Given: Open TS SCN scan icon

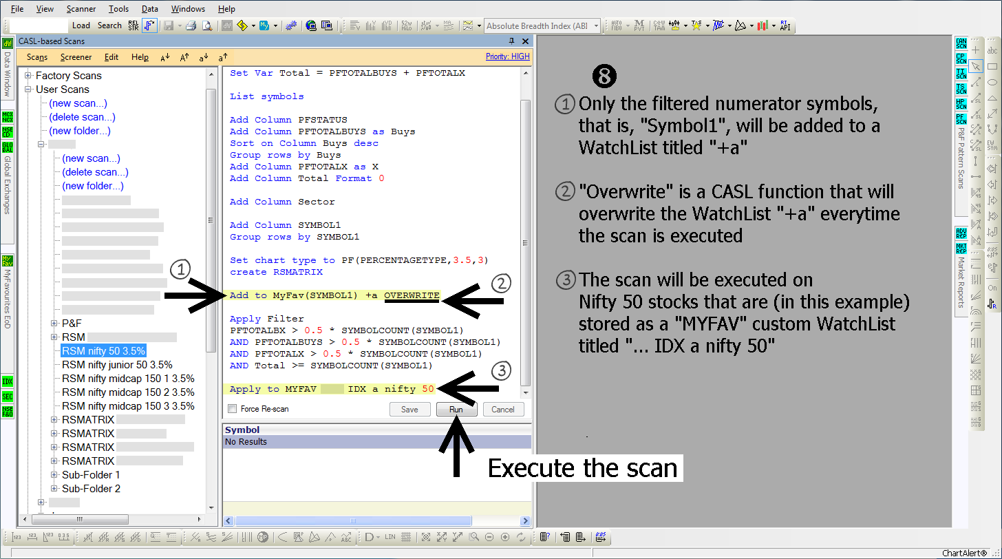Looking at the screenshot, I should [x=961, y=88].
